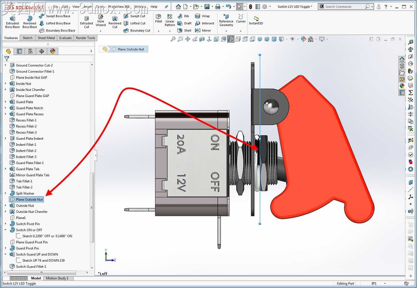
Task: Click the Rebuild traffic light icon
Action: [x=251, y=7]
